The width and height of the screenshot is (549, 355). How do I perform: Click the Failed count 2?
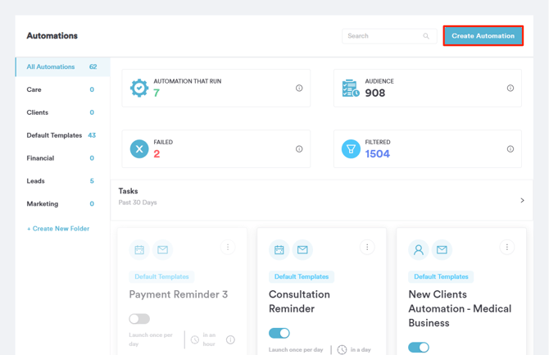(157, 154)
